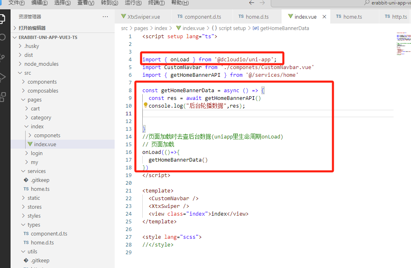Image resolution: width=411 pixels, height=268 pixels.
Task: Click the pages breadcrumb segment
Action: 141,28
